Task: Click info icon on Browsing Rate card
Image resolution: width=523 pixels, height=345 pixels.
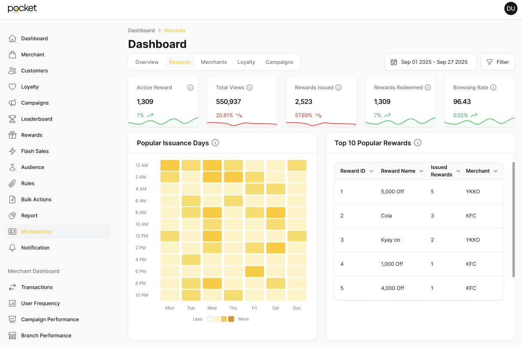Action: (493, 88)
